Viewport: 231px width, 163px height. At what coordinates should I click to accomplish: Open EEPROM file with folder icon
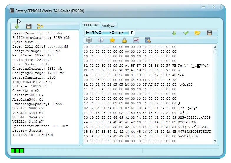197,33
